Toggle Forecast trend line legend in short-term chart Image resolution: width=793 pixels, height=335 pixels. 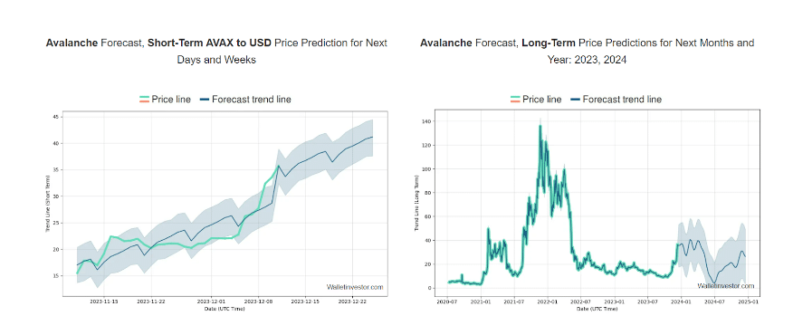pos(246,100)
